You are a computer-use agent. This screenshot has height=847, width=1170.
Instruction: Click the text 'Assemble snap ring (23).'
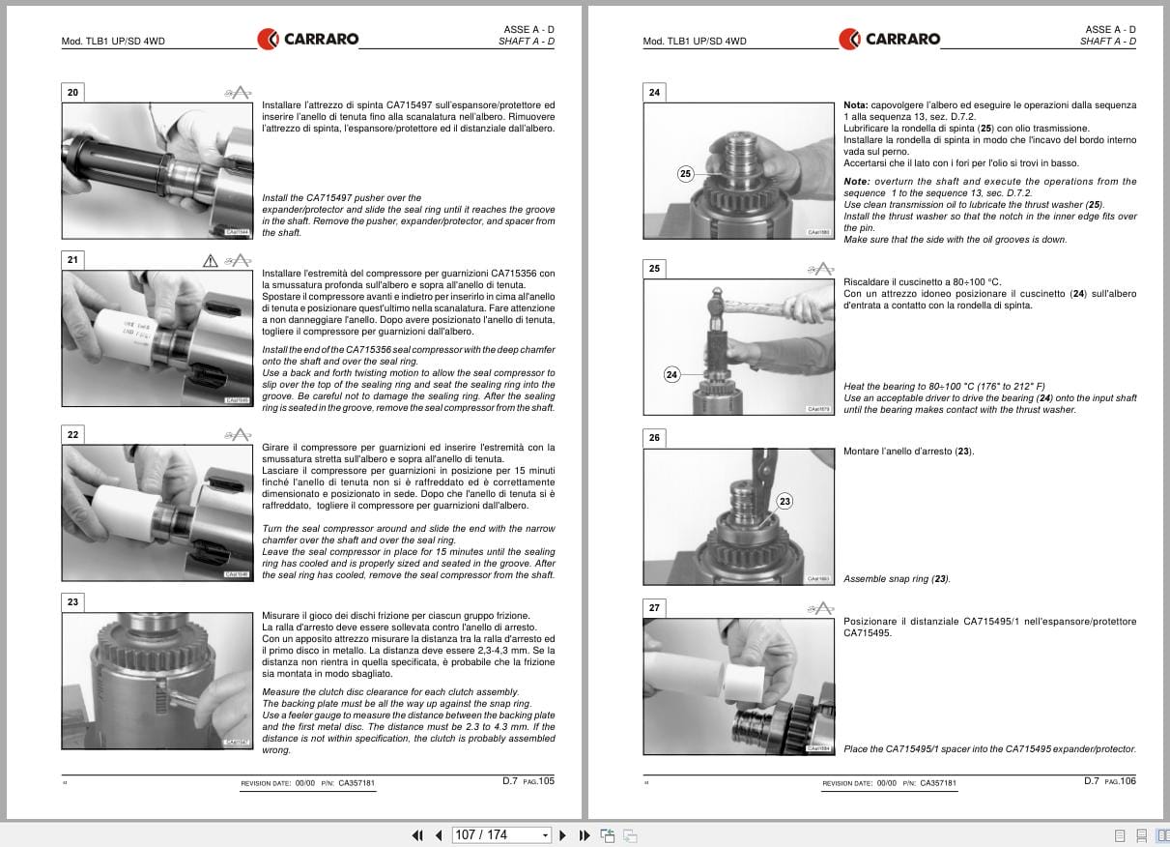click(897, 579)
